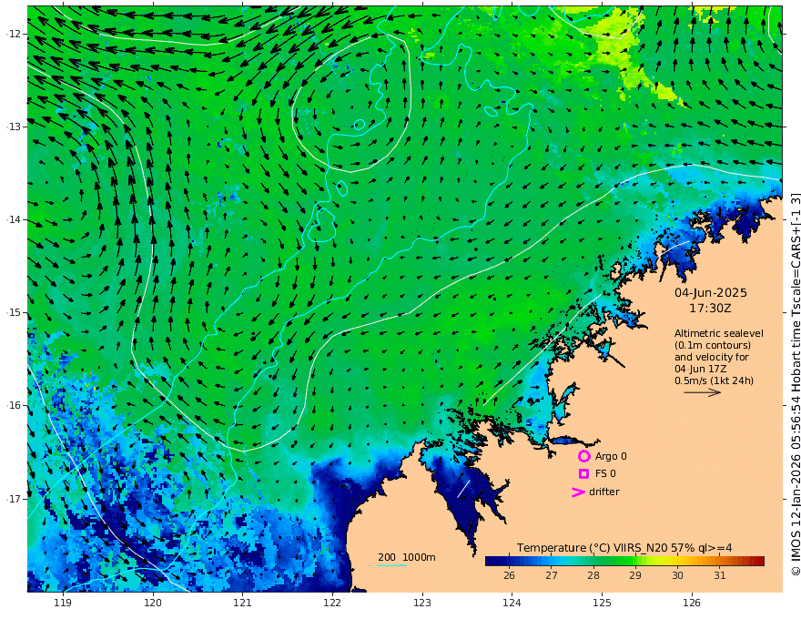The width and height of the screenshot is (801, 619).
Task: Click the latitude -15 axis label
Action: pos(14,312)
